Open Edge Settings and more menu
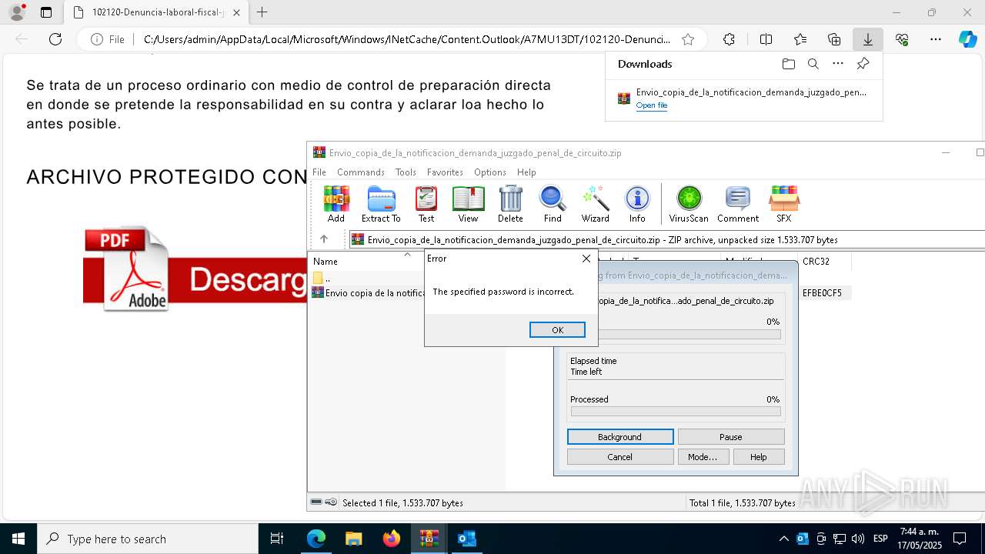 pos(935,39)
